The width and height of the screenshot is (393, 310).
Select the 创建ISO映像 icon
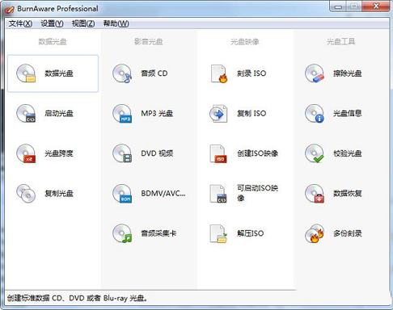pos(218,153)
